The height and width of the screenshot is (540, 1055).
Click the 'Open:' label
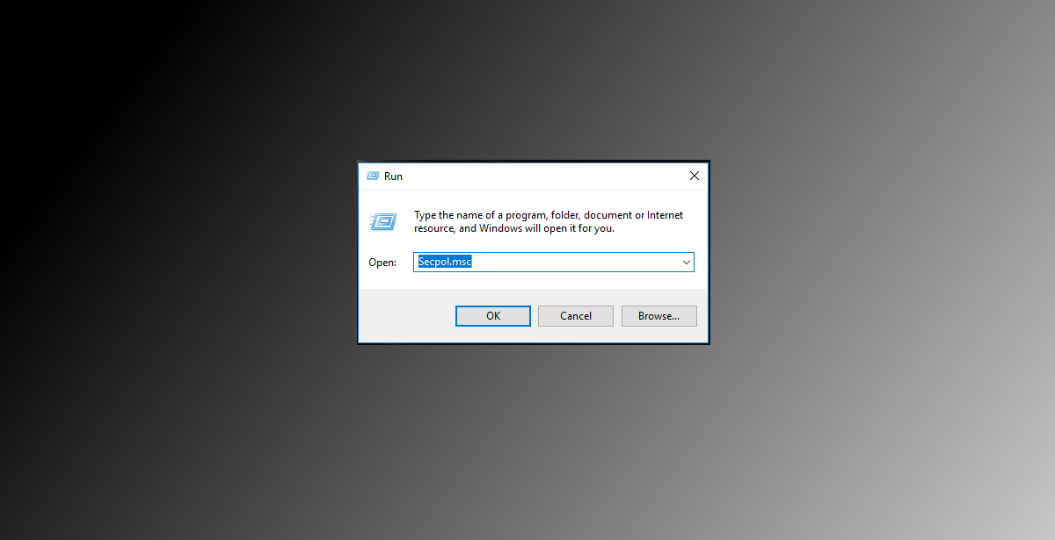pyautogui.click(x=382, y=263)
